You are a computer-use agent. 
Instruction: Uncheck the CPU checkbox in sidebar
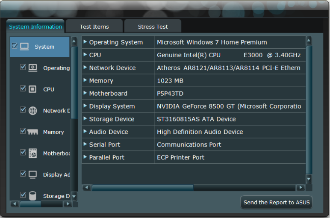(23, 88)
